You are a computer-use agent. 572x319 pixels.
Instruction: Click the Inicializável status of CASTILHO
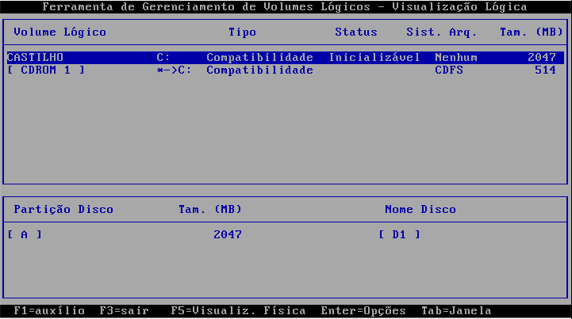click(x=374, y=58)
